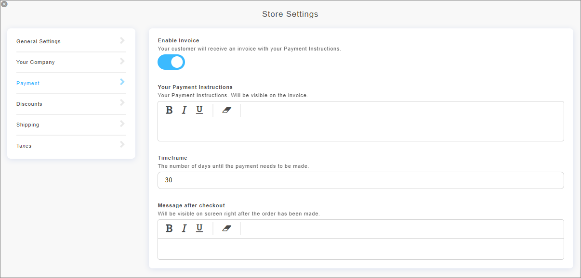Open the Shipping settings section
Viewport: 581px width, 278px height.
pyautogui.click(x=28, y=125)
